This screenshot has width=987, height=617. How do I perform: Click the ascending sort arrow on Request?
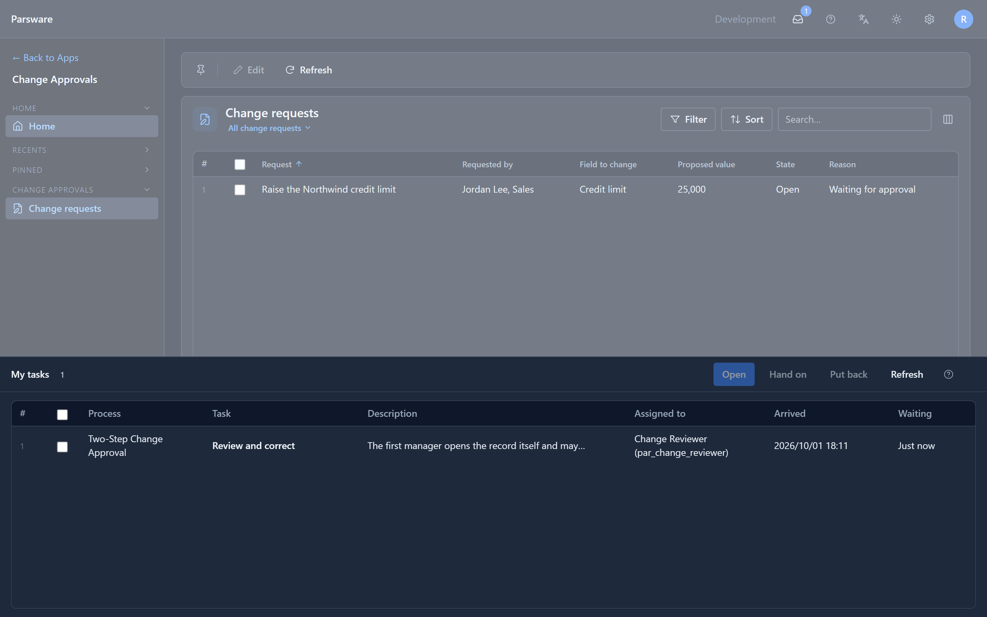click(x=299, y=164)
